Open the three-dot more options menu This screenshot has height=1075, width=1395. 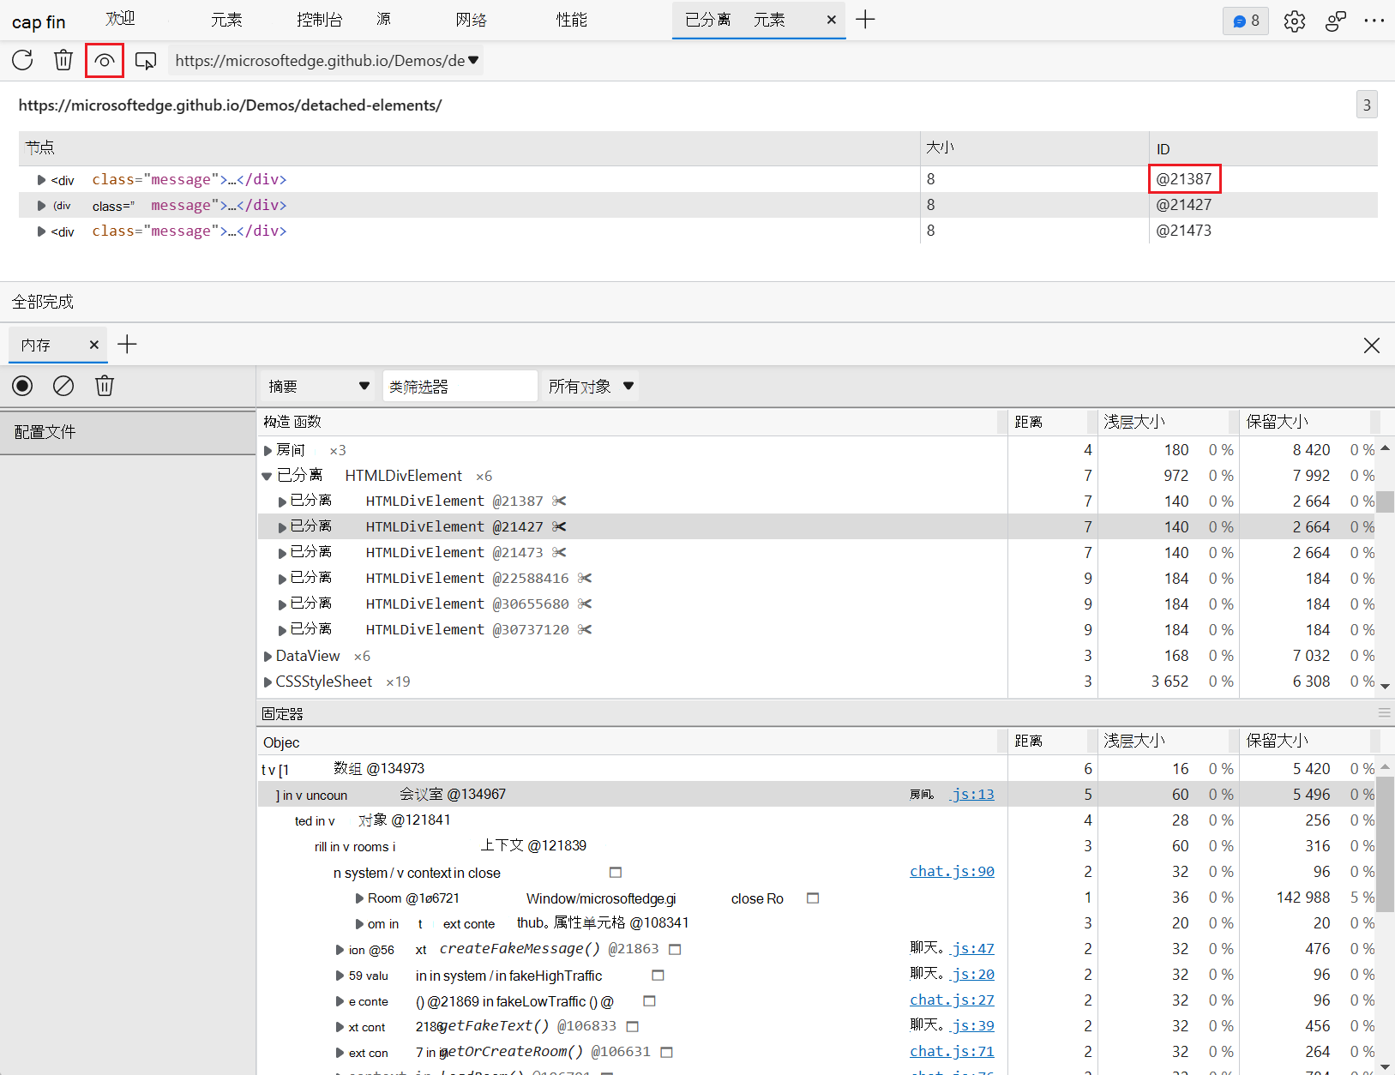pyautogui.click(x=1374, y=21)
